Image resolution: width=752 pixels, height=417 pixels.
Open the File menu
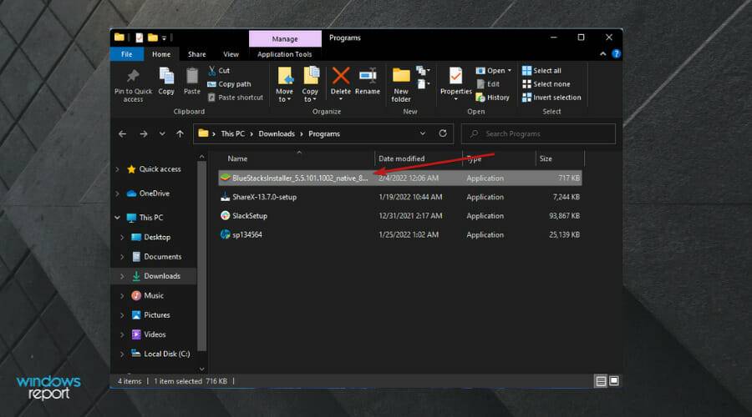pos(126,54)
